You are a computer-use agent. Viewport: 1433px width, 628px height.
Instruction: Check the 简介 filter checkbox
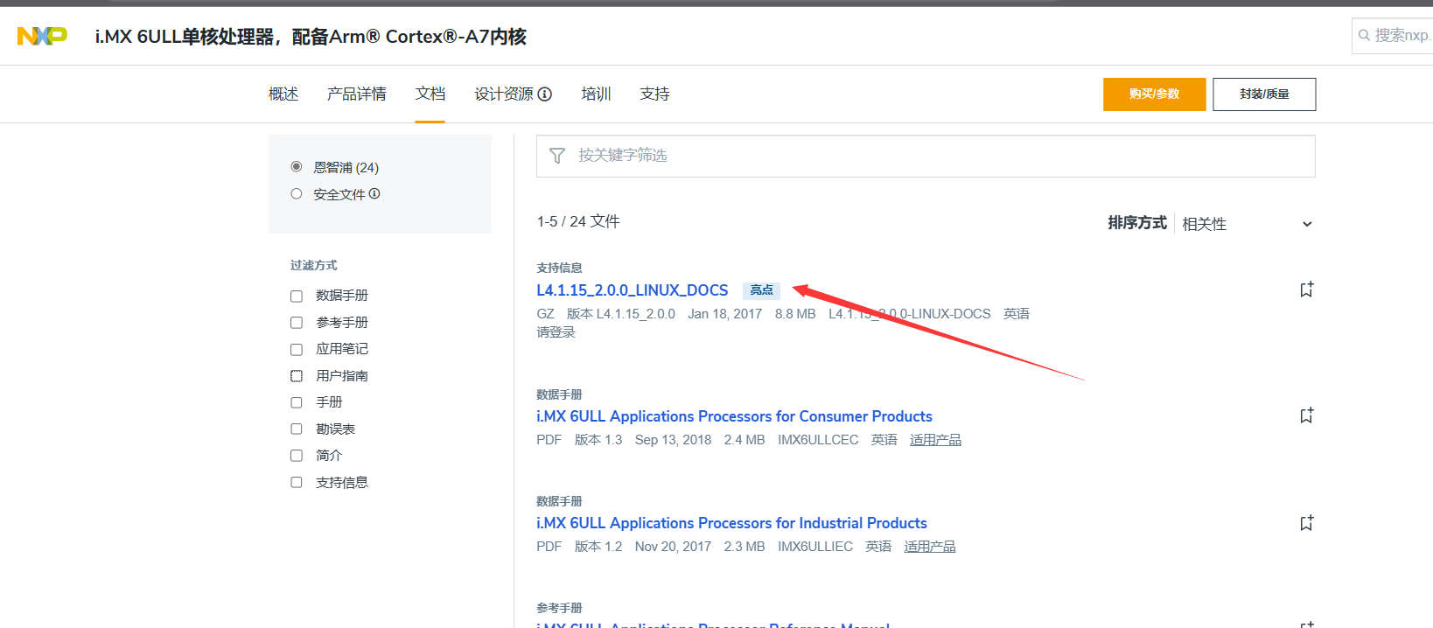(297, 456)
